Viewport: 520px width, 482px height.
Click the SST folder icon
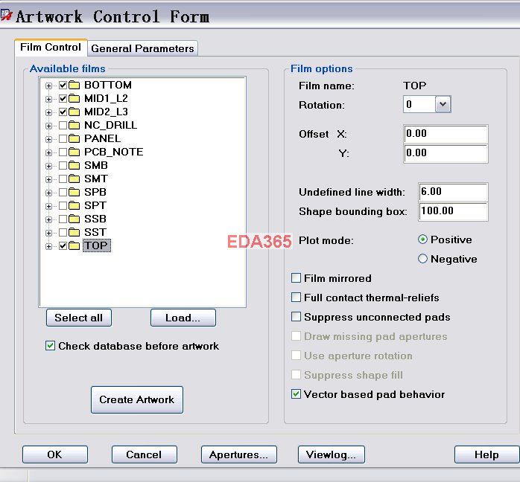pyautogui.click(x=74, y=233)
